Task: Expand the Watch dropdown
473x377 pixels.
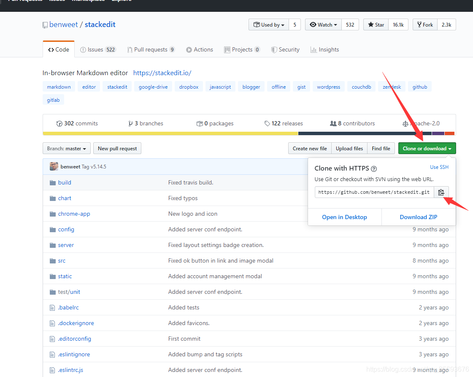Action: pyautogui.click(x=323, y=25)
